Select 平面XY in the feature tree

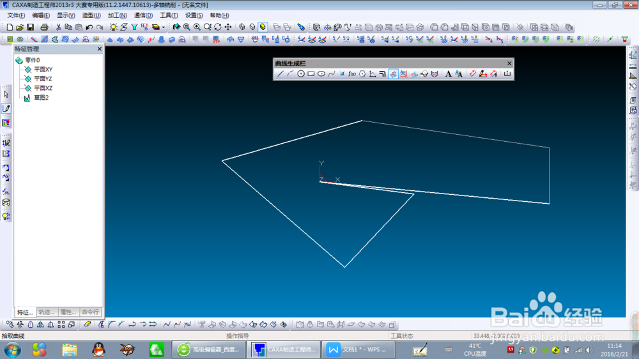(43, 70)
